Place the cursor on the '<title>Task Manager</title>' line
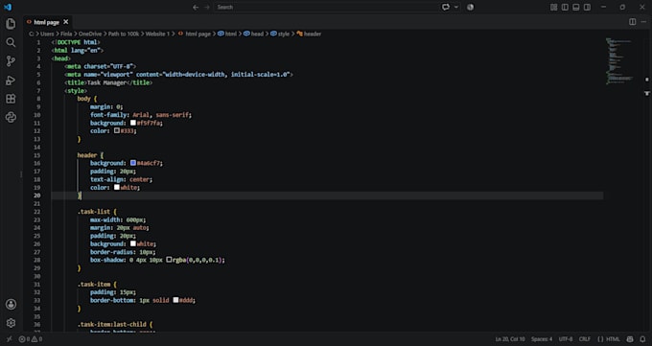The width and height of the screenshot is (652, 346). point(108,82)
